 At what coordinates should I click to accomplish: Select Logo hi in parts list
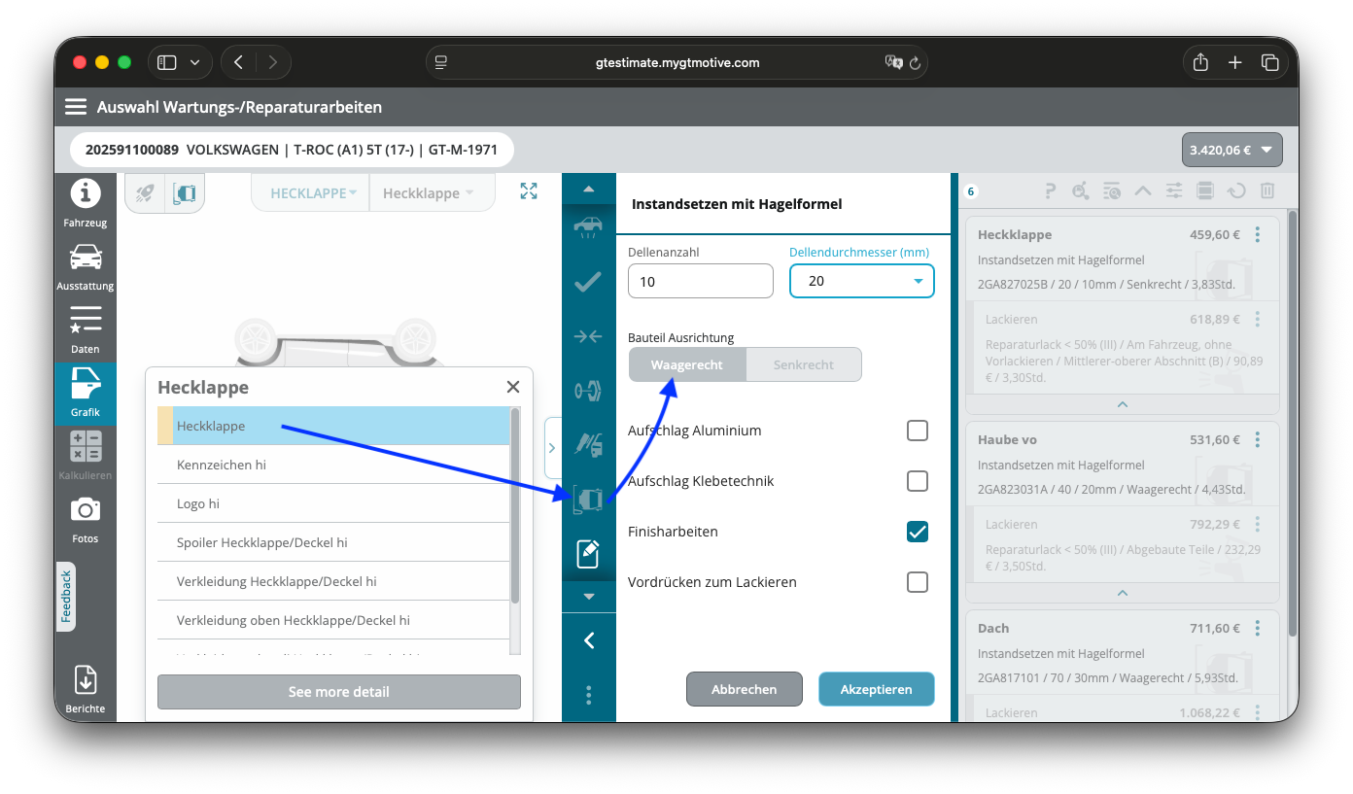point(333,503)
